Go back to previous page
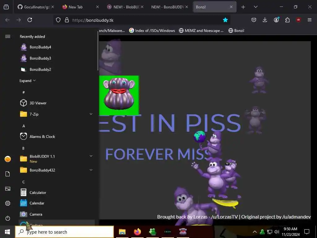317x238 pixels. coord(7,20)
